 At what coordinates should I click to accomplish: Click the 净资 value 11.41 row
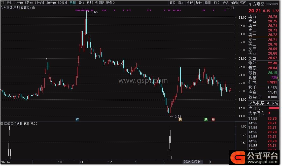coord(263,92)
